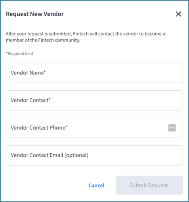The height and width of the screenshot is (202, 189).
Task: Click the Request New Vendor heading
Action: click(x=35, y=14)
